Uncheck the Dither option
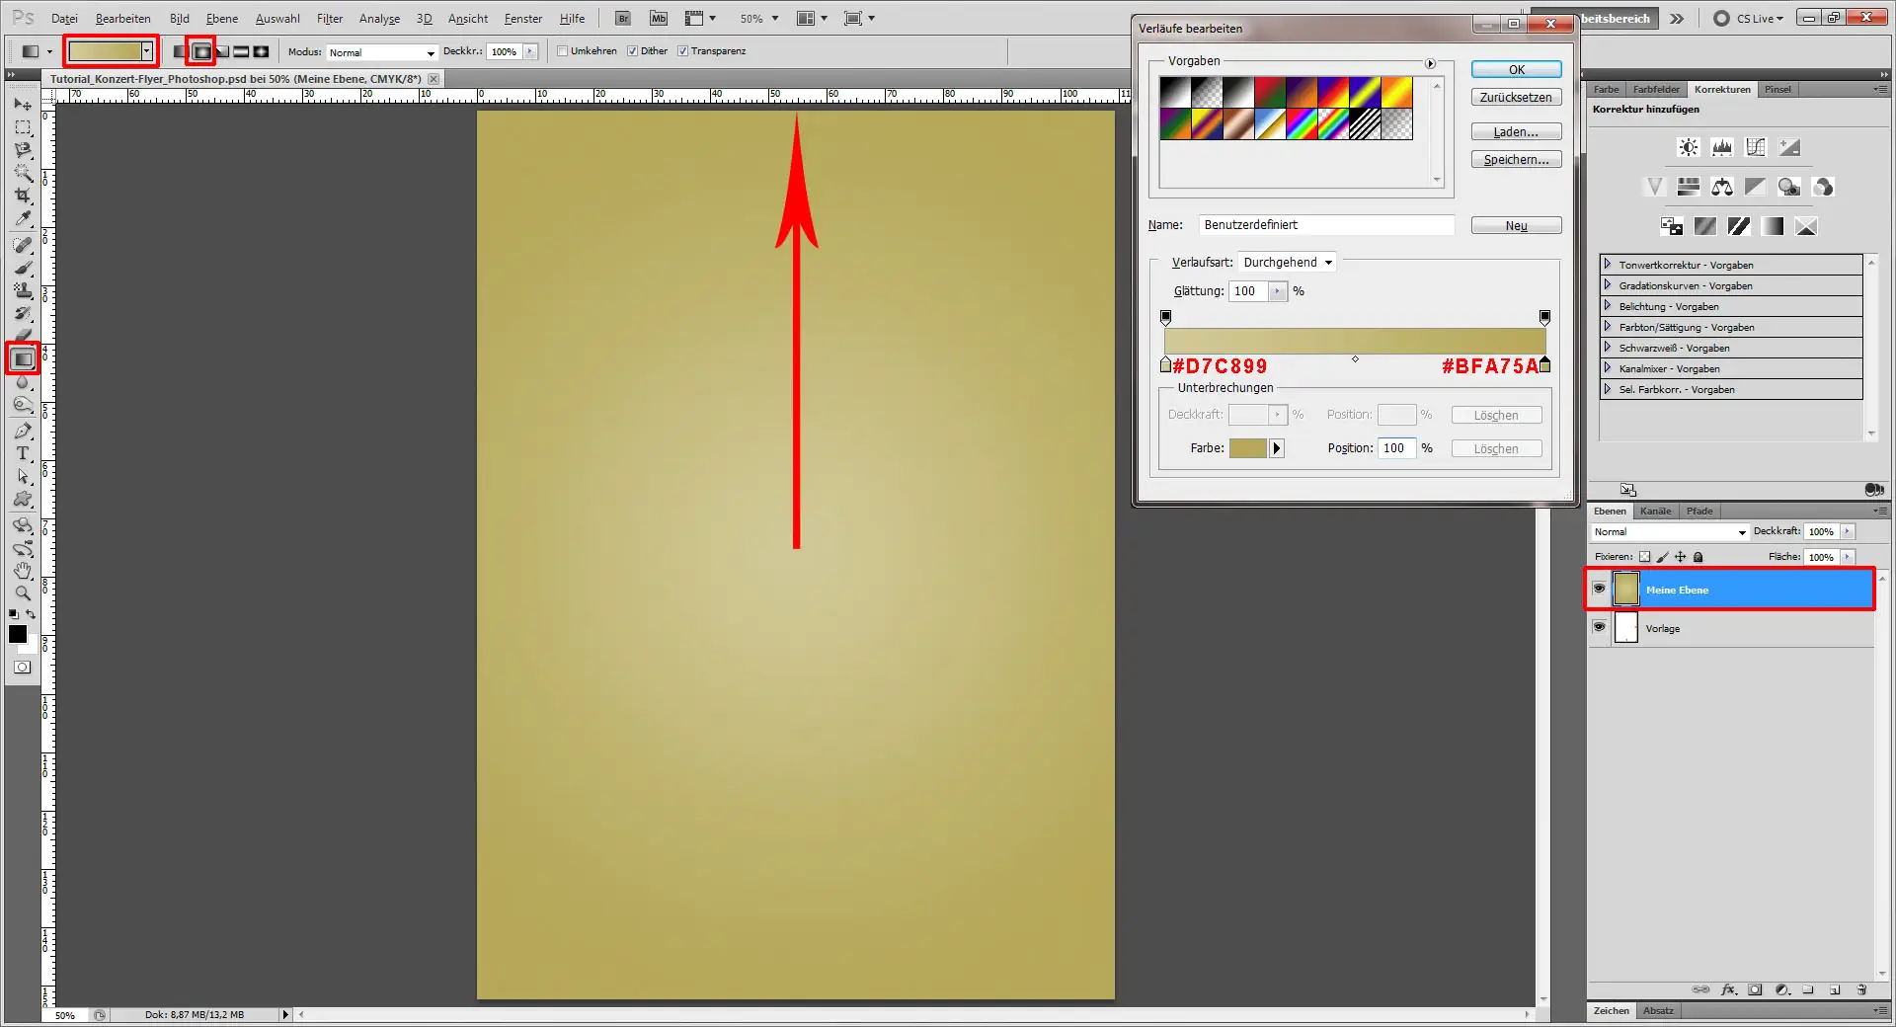The width and height of the screenshot is (1896, 1027). tap(633, 50)
